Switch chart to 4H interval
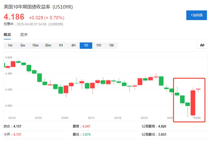 coord(73,45)
